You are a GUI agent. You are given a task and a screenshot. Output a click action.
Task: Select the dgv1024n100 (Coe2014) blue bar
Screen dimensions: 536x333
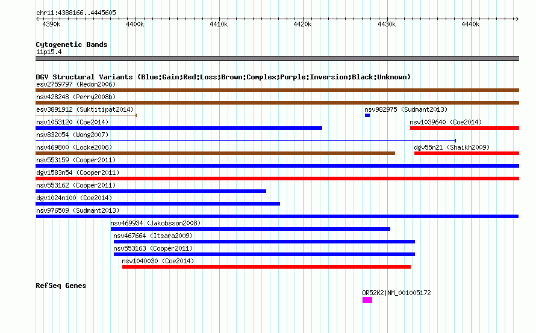coord(158,204)
